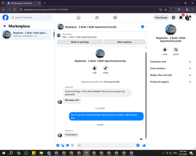
Task: Open Windows taskbar search
Action: pos(11,153)
